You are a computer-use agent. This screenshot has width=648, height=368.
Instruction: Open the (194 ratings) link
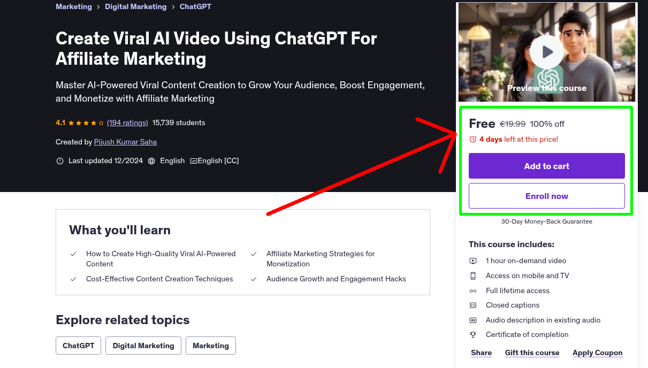pos(127,122)
